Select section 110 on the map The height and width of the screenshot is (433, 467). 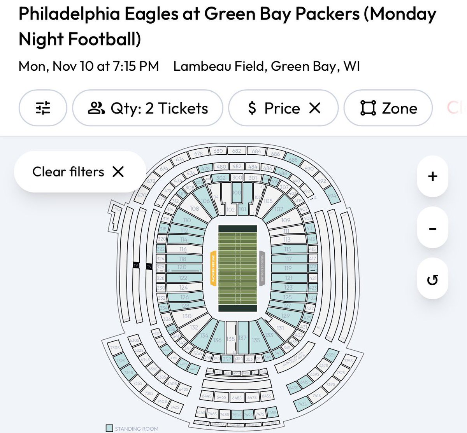point(187,220)
